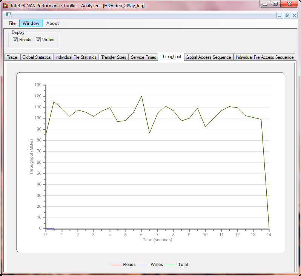Open the Individual File Statistics tab
This screenshot has width=301, height=276.
click(76, 57)
